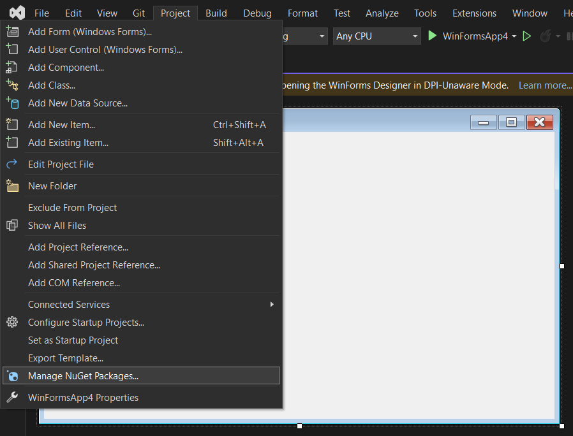The image size is (573, 436).
Task: Select Manage NuGet Packages...
Action: [141, 375]
